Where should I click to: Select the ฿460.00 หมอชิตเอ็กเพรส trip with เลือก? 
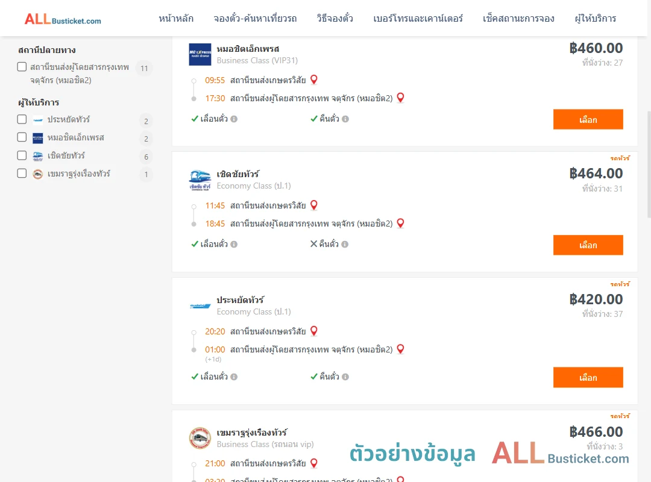tap(588, 119)
